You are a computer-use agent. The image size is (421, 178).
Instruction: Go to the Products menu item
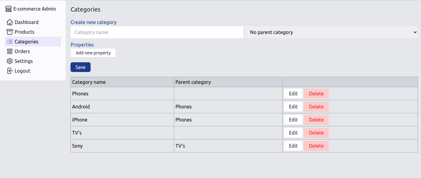pyautogui.click(x=24, y=32)
